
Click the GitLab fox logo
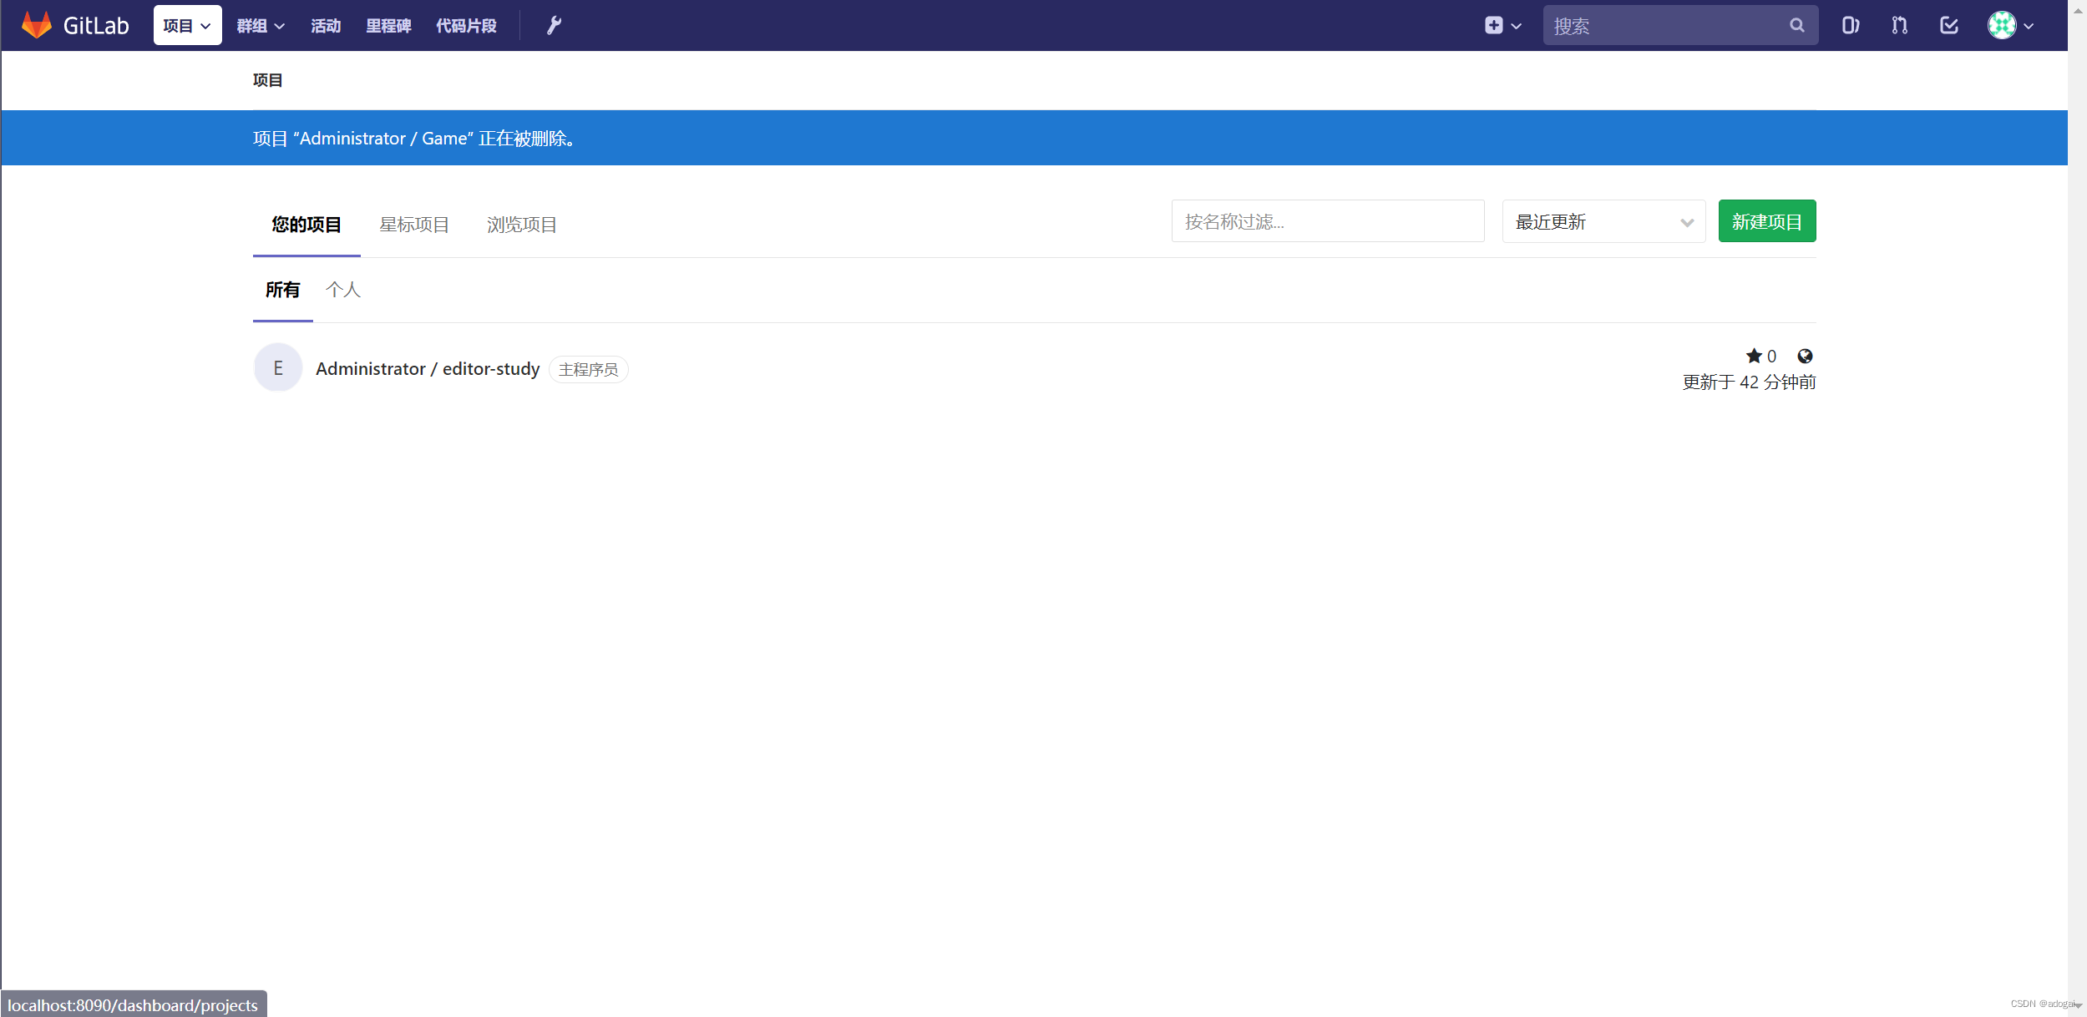[37, 25]
